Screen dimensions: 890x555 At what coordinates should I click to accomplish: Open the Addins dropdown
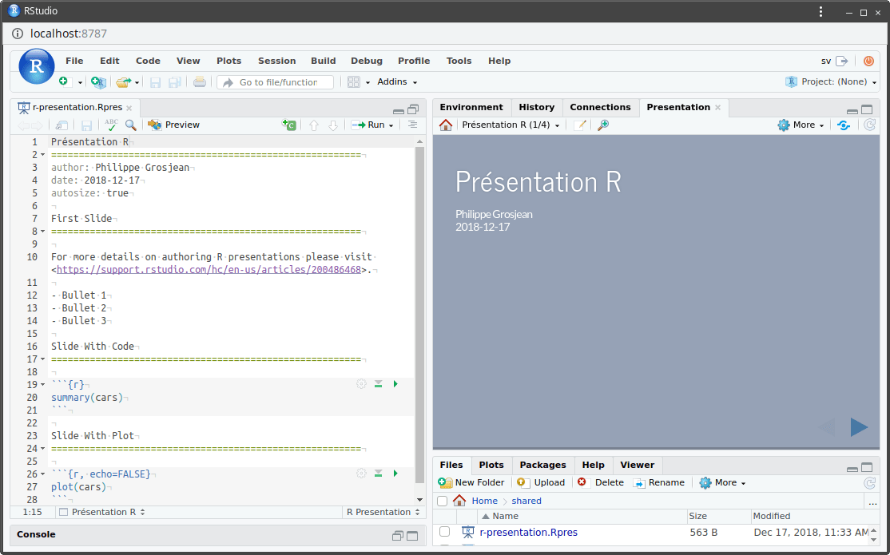[397, 81]
